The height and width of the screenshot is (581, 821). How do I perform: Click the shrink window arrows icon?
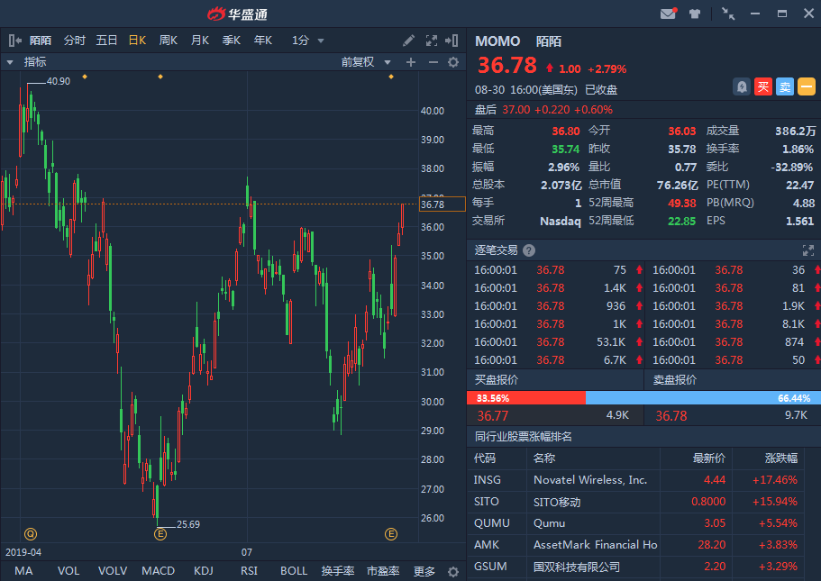[728, 14]
